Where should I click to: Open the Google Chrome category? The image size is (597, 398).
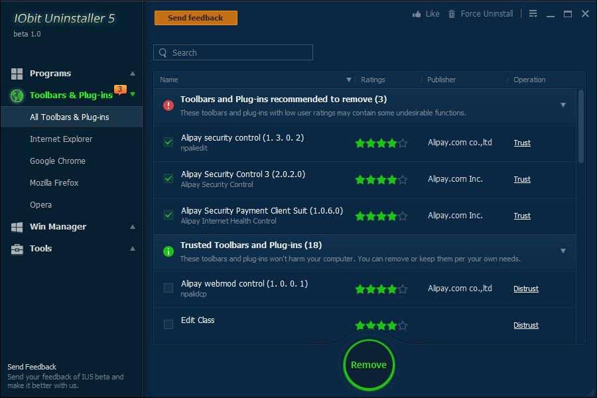pos(58,161)
